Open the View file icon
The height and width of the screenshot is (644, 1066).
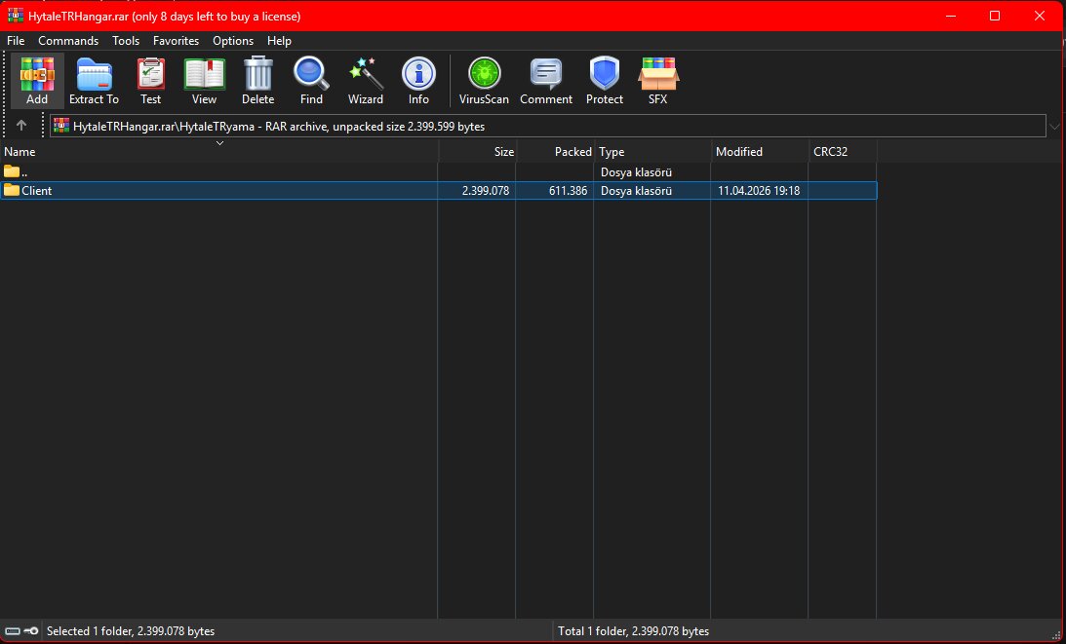pyautogui.click(x=203, y=80)
